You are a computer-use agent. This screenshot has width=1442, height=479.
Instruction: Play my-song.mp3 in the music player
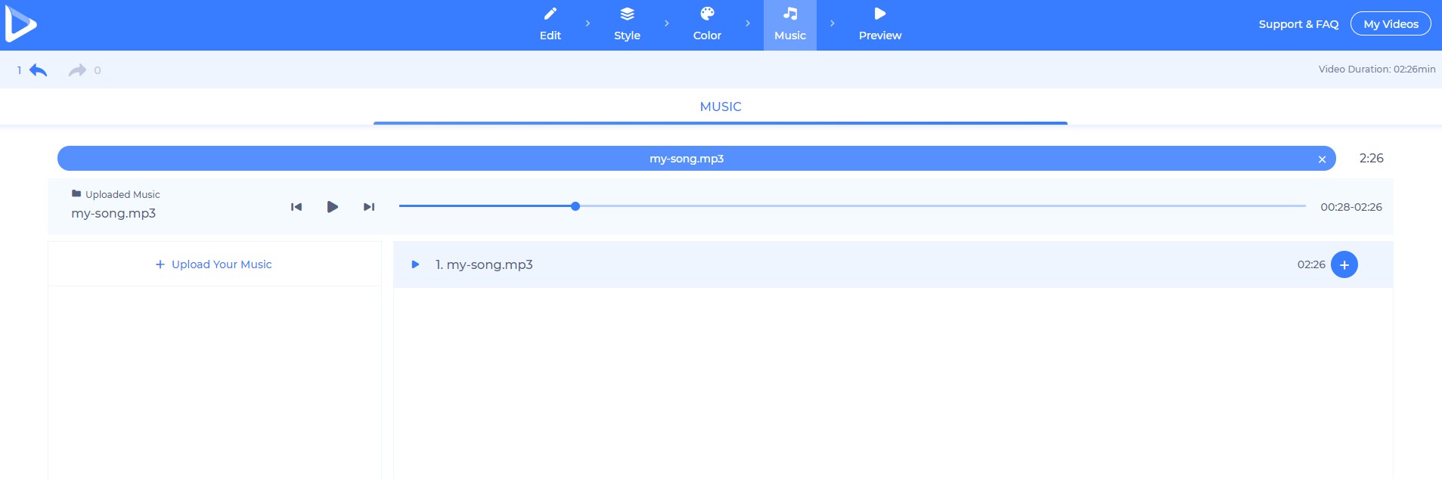pos(332,207)
